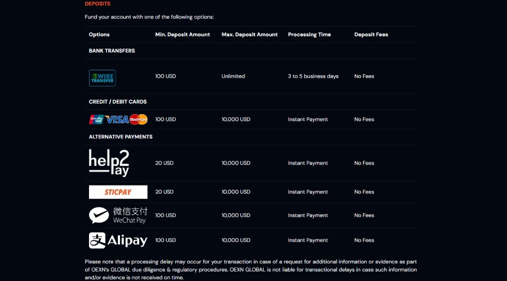507x281 pixels.
Task: Click the Max. Deposit Amount column header
Action: [x=250, y=35]
